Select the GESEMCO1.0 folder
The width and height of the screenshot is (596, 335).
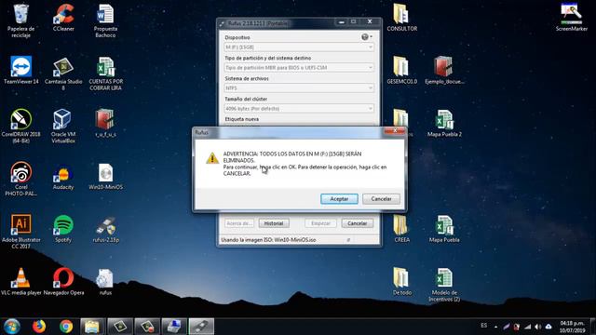click(x=401, y=70)
